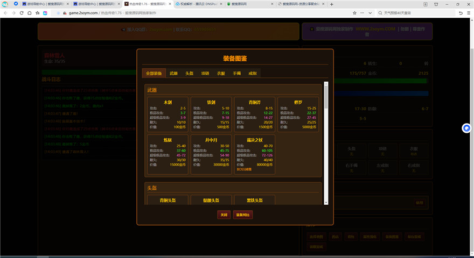
Task: Show the 戒指 equipment tab
Action: (x=252, y=73)
